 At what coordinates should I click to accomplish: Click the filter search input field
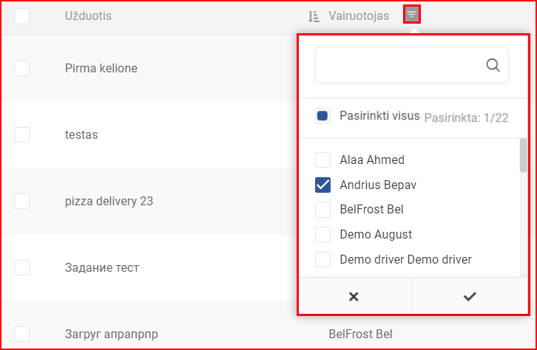[412, 65]
